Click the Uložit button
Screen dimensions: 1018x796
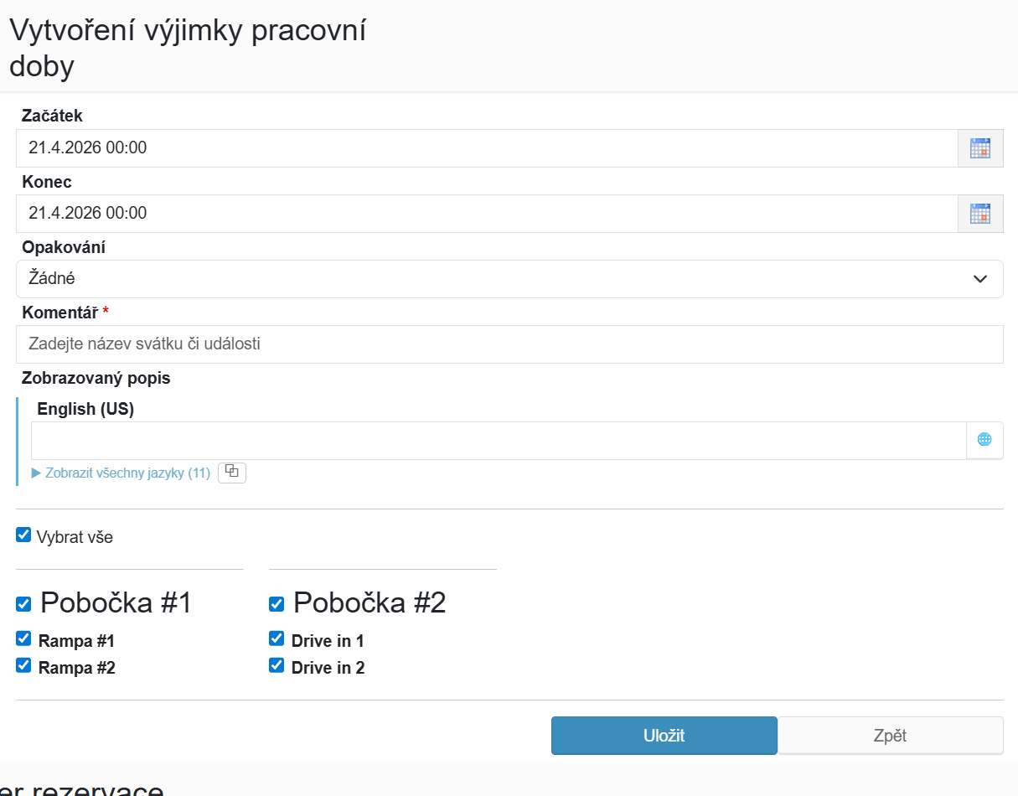click(x=664, y=736)
